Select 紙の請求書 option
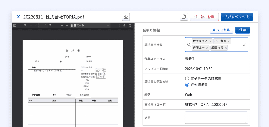Screen dimensions: 269x127 (x=187, y=85)
